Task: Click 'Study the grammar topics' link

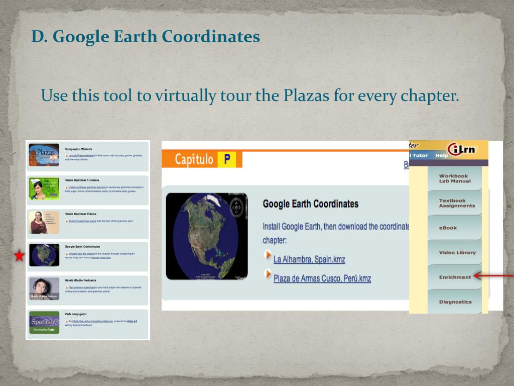Action: click(x=82, y=221)
